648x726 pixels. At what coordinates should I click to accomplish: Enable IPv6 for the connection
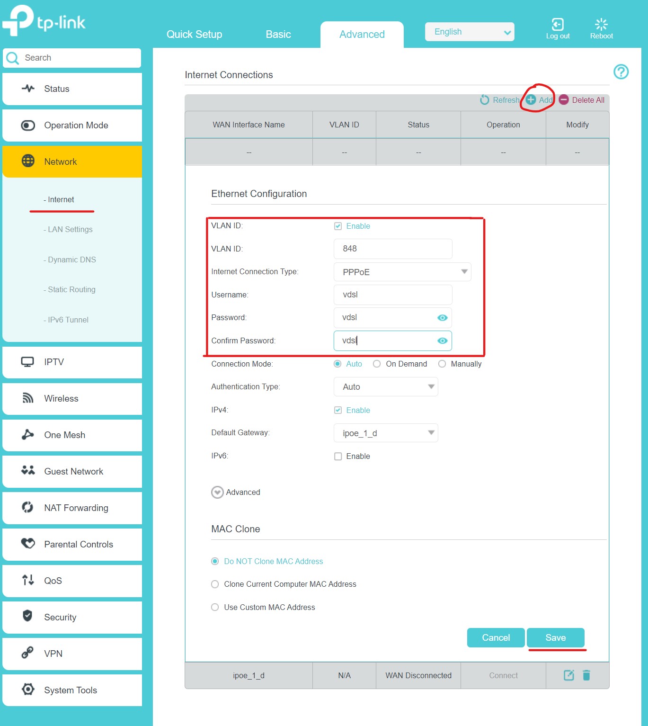pos(338,456)
